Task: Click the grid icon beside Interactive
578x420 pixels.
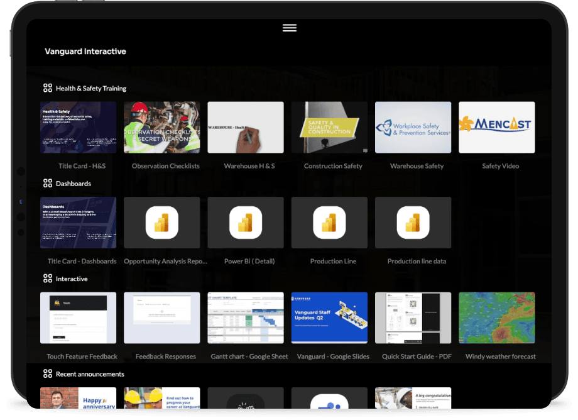Action: pyautogui.click(x=49, y=279)
